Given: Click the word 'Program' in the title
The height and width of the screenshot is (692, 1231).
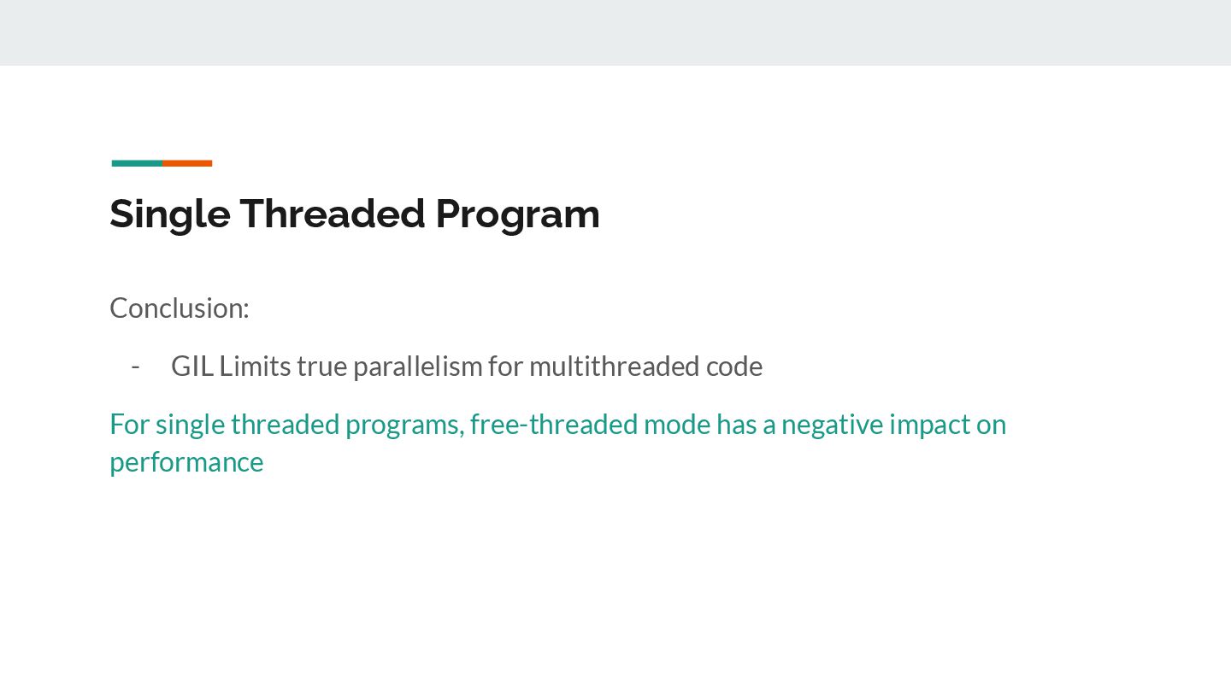Looking at the screenshot, I should click(x=517, y=214).
